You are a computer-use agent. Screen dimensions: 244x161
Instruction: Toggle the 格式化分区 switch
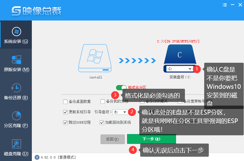[x=121, y=88]
